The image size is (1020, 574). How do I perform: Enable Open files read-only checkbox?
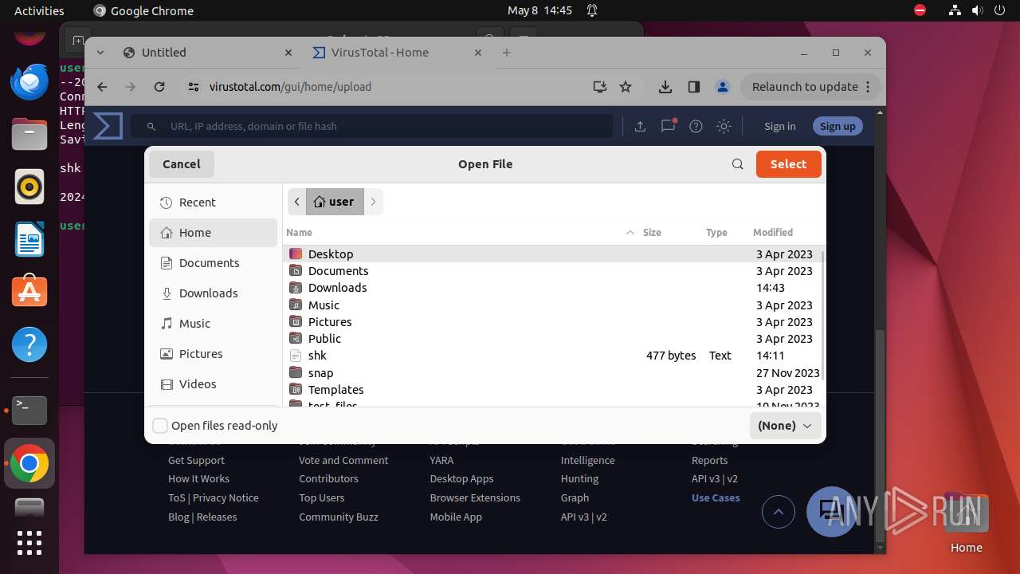tap(160, 426)
